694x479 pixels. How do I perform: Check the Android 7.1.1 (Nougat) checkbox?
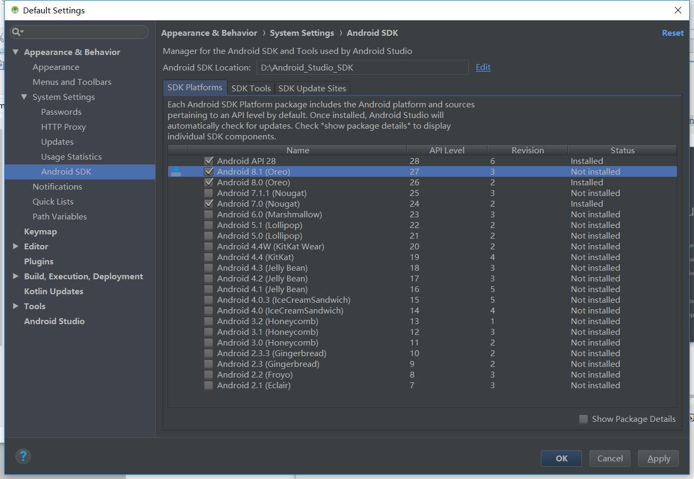click(x=209, y=193)
